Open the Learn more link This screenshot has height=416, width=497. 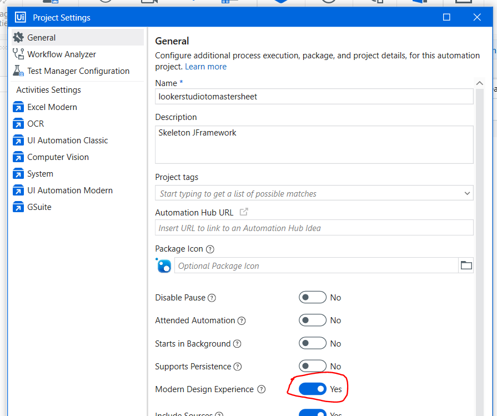[x=205, y=66]
